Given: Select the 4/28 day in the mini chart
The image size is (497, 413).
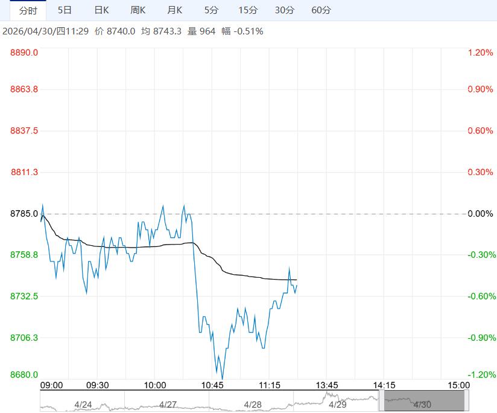Looking at the screenshot, I should 252,402.
